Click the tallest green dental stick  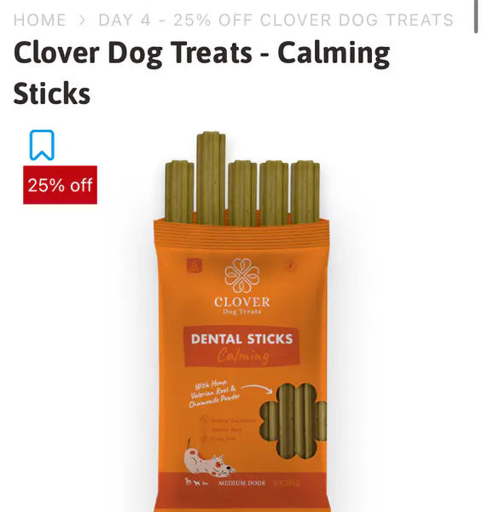[x=211, y=178]
